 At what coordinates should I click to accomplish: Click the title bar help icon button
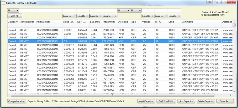click(210, 2)
